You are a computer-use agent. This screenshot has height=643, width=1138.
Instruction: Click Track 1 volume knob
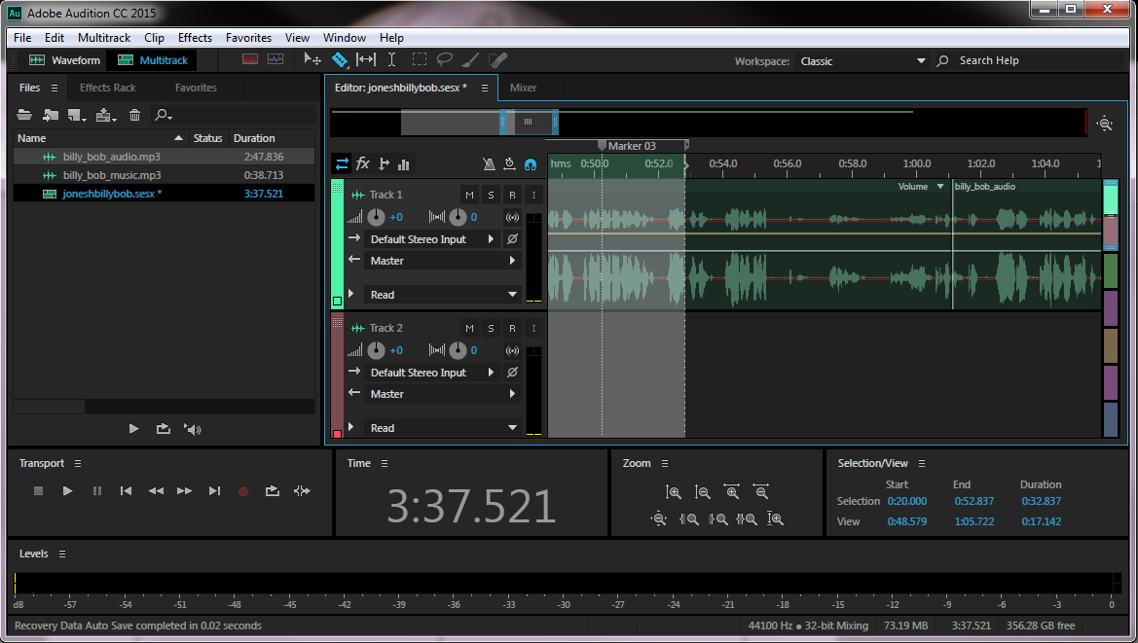376,217
